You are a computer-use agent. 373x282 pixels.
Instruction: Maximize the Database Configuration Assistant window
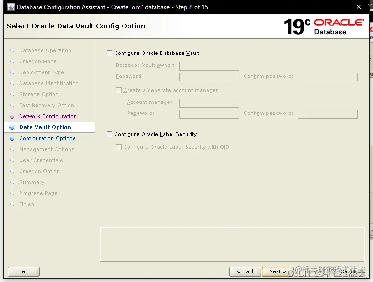click(338, 7)
